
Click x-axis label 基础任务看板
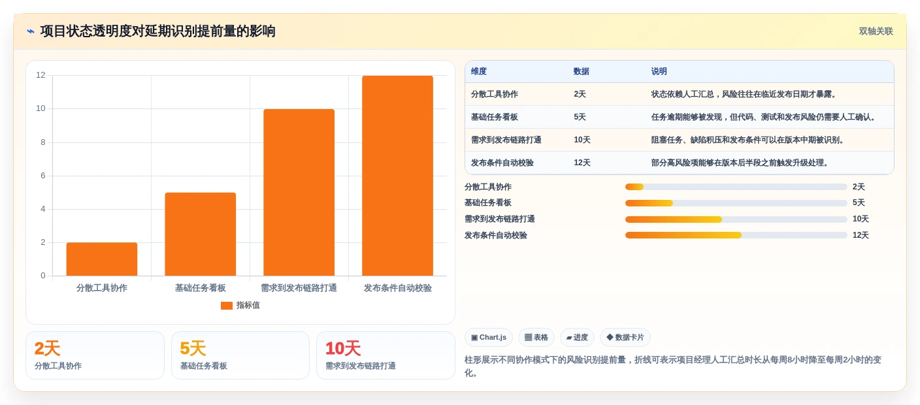(201, 287)
